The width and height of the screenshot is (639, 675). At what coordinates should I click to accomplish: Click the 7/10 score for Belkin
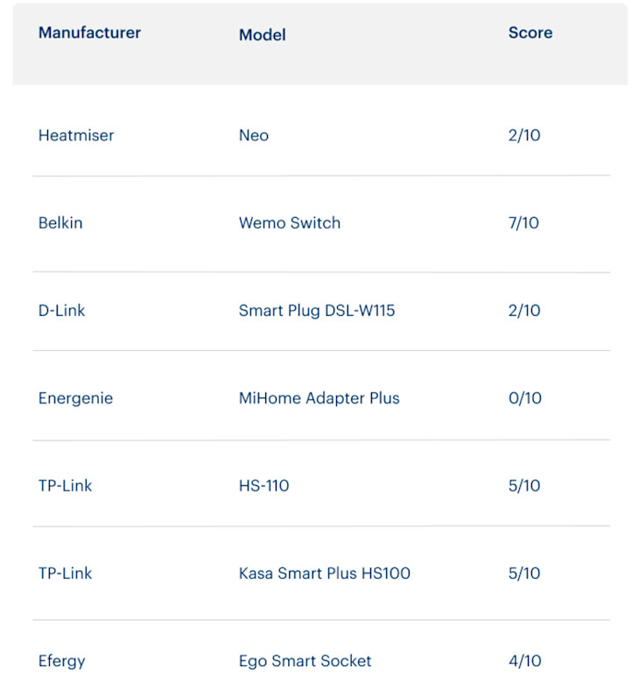pos(523,222)
